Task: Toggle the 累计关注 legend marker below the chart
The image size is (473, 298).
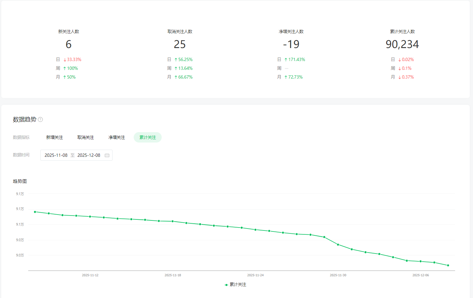Action: click(226, 285)
